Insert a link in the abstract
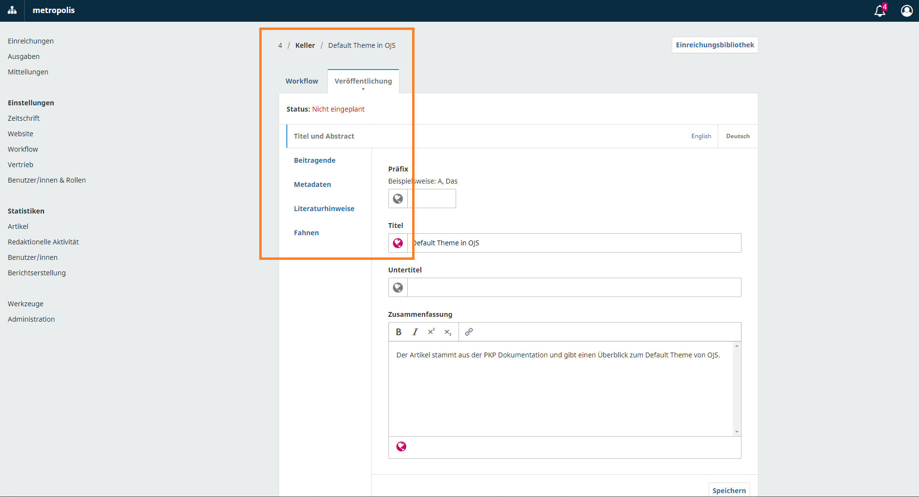The width and height of the screenshot is (919, 497). [x=469, y=332]
